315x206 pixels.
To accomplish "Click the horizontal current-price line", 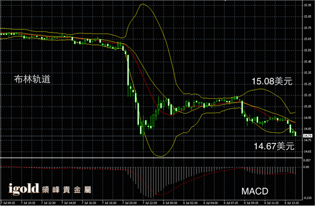I will click(x=151, y=136).
